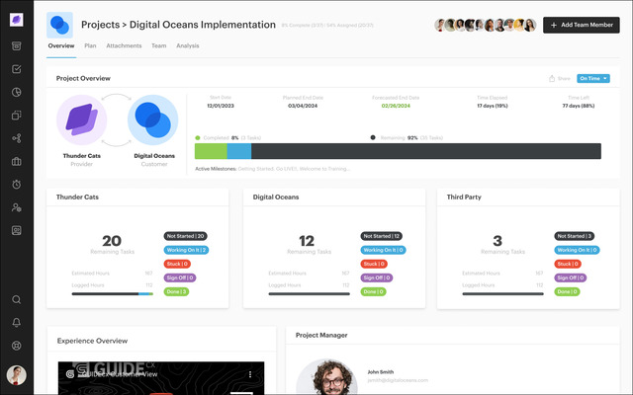Image resolution: width=633 pixels, height=395 pixels.
Task: Click Digital Oceans Sign Off | 0 badge
Action: pyautogui.click(x=377, y=277)
